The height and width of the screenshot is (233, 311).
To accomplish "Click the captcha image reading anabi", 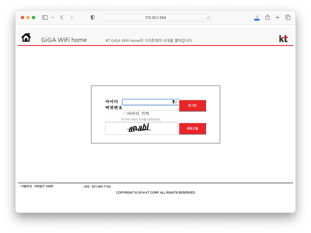I will (141, 129).
